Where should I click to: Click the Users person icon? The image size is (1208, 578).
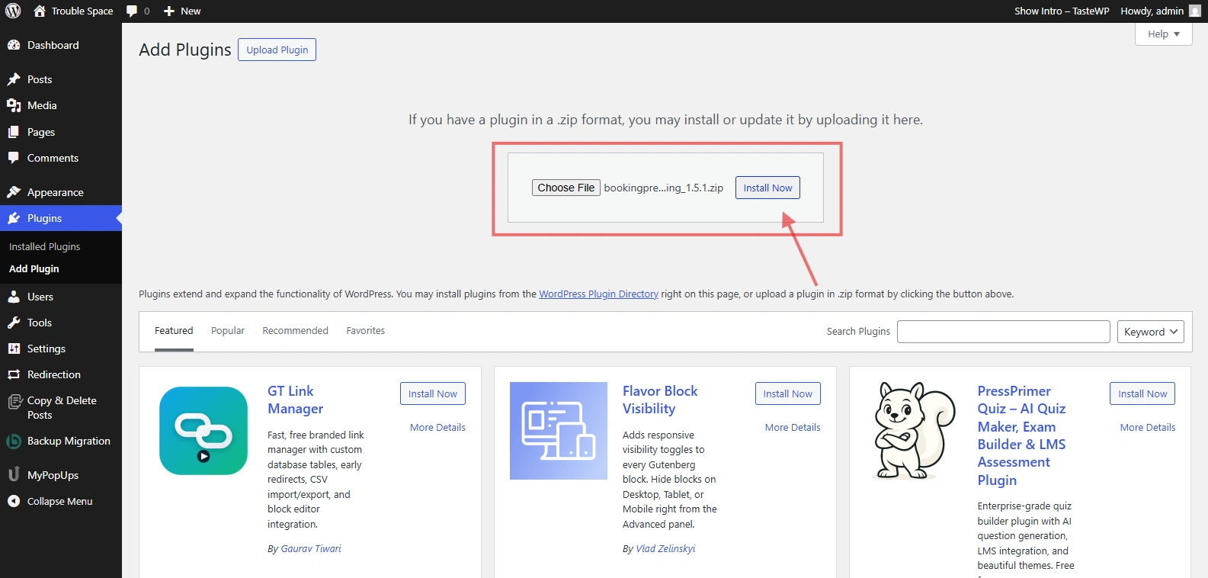(x=14, y=297)
